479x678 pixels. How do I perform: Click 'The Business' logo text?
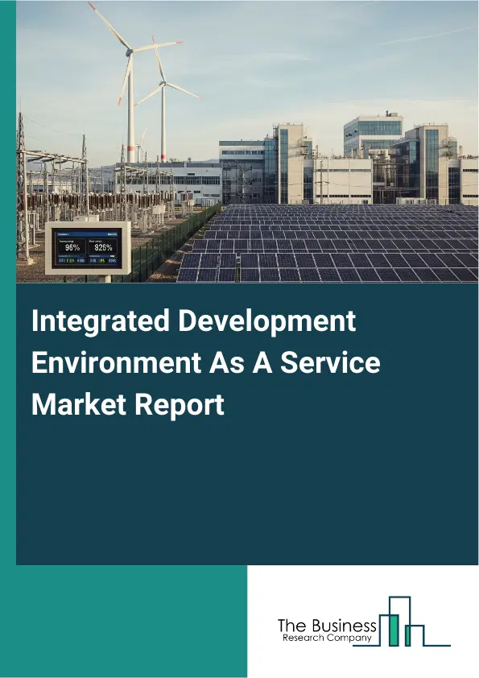[x=326, y=626]
